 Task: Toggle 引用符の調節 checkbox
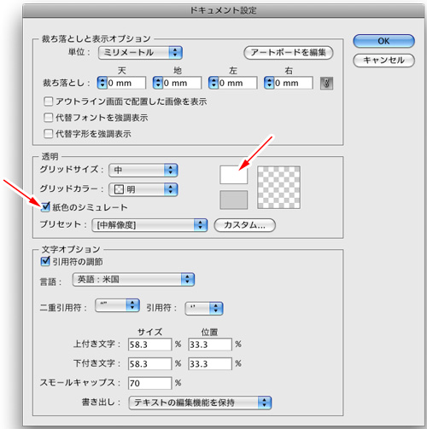[x=45, y=261]
